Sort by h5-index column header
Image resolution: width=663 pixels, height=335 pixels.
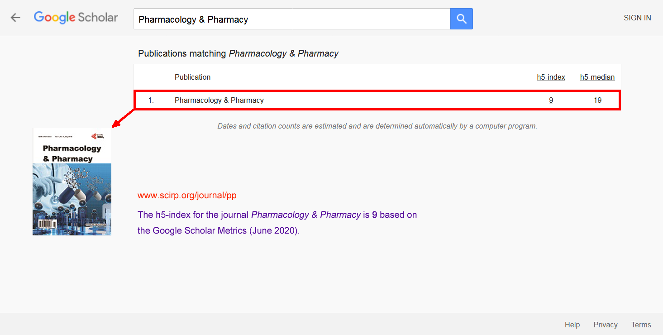tap(551, 77)
